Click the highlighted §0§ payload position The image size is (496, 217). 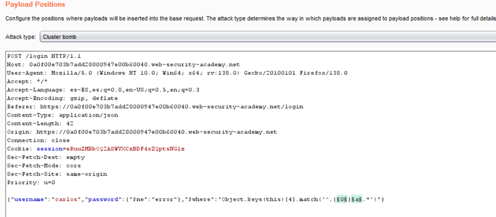click(342, 200)
